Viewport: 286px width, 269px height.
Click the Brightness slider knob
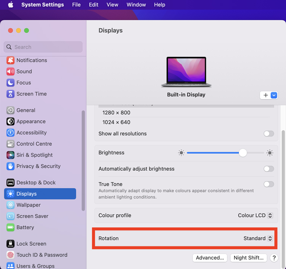(243, 153)
